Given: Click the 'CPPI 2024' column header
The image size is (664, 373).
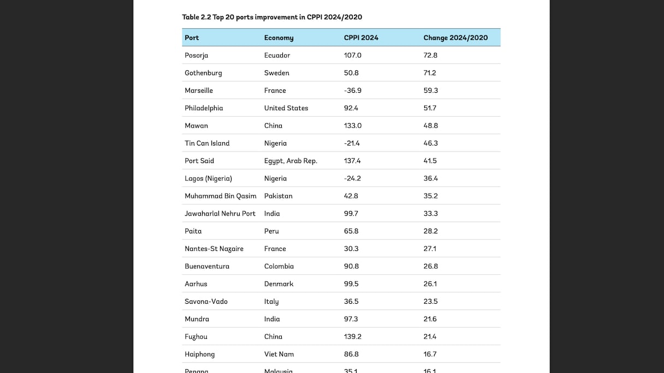Looking at the screenshot, I should pos(361,38).
